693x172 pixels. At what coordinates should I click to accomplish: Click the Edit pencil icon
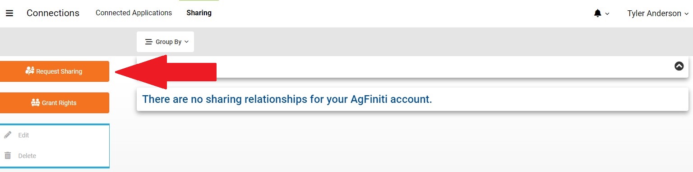(x=8, y=135)
